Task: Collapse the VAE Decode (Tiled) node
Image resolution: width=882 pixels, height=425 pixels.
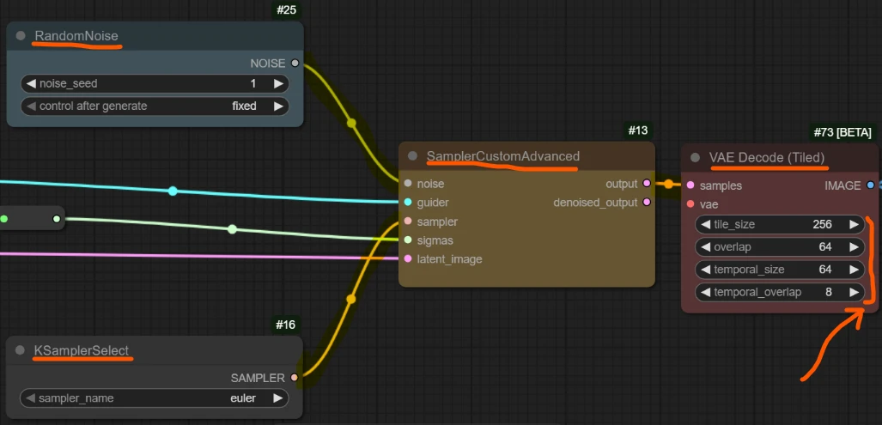Action: 695,158
